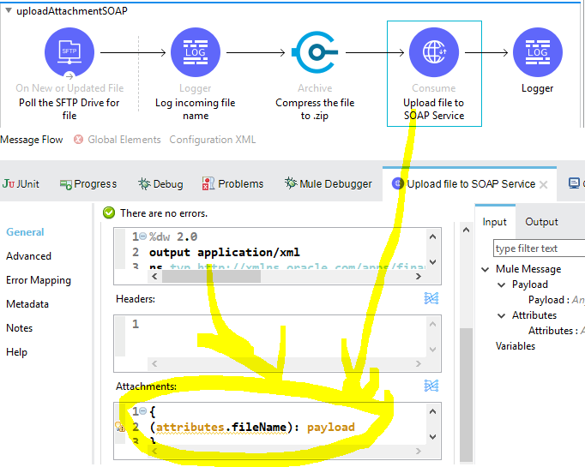Click the warning lightbulb on Attachments line 2

[120, 427]
